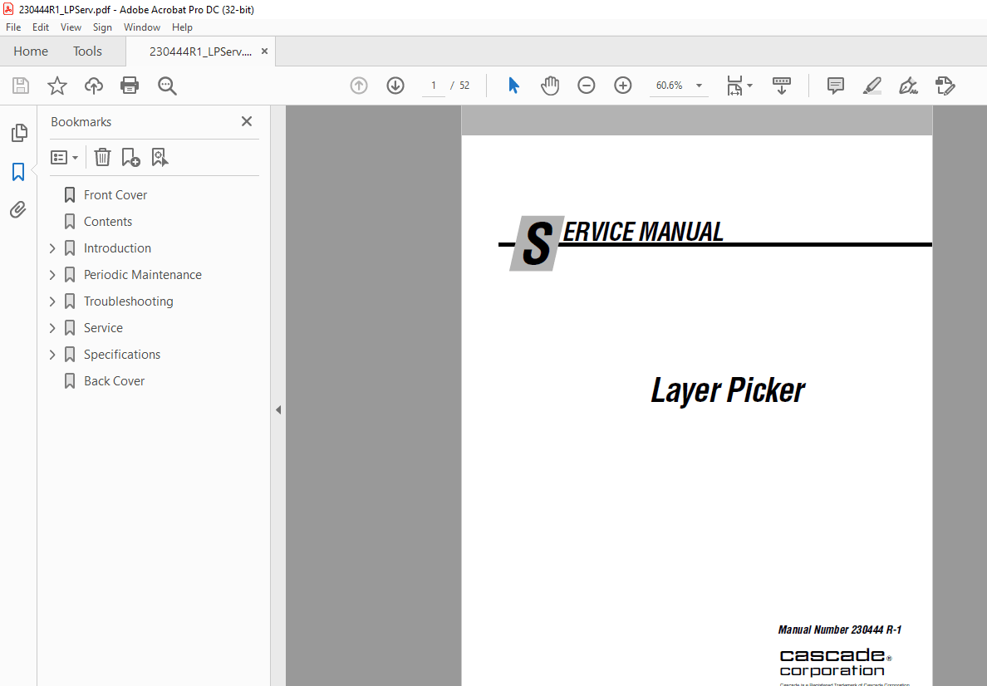The image size is (987, 686).
Task: Click the Highlight text tool
Action: pos(872,86)
